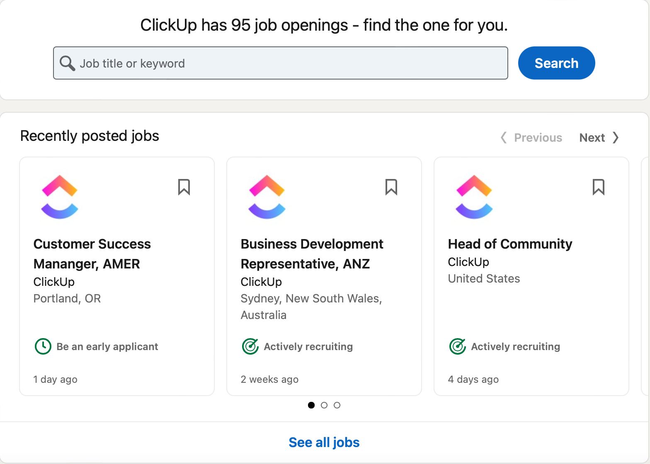Click ClickUp company name under Head of Community
The height and width of the screenshot is (464, 650).
click(468, 262)
